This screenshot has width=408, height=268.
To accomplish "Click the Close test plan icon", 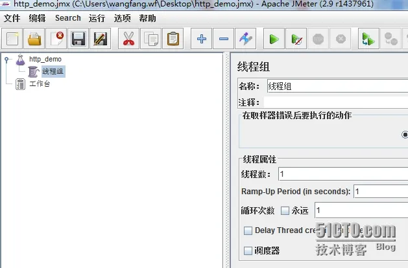I will point(56,39).
